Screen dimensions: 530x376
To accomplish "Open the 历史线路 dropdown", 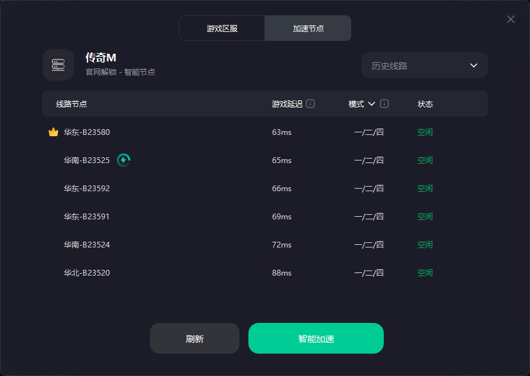I will (424, 65).
